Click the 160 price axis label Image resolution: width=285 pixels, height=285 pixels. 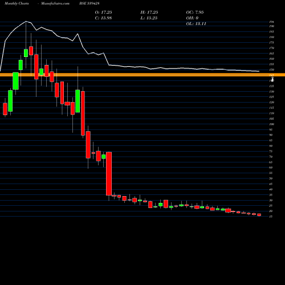272,59
